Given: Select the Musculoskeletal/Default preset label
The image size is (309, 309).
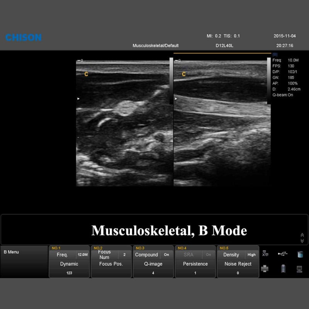Looking at the screenshot, I should [x=155, y=45].
